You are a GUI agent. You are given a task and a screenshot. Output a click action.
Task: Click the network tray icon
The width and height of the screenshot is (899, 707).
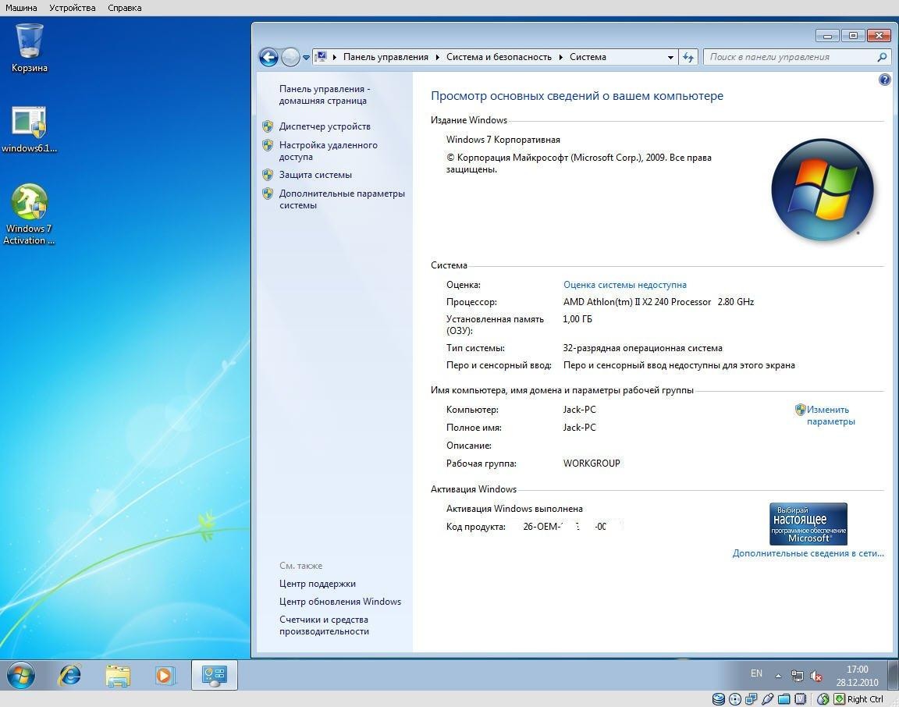point(797,676)
